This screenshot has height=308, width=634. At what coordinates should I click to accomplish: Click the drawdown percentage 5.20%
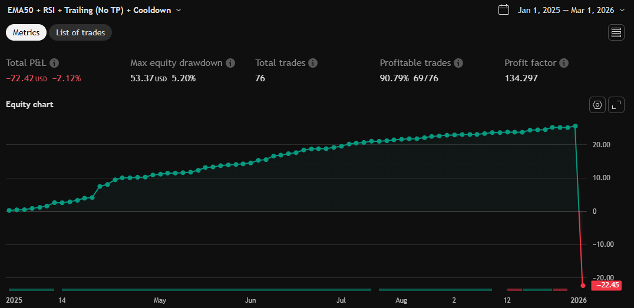tap(184, 78)
